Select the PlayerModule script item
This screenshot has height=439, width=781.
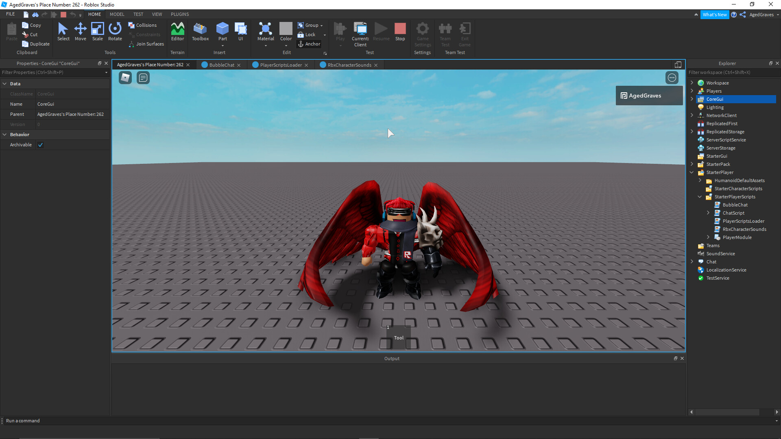tap(737, 237)
